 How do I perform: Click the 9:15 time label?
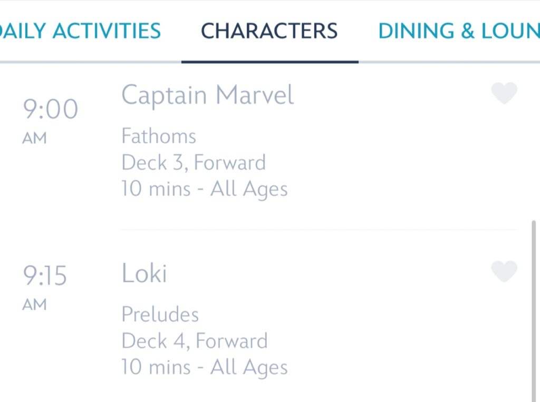(45, 276)
